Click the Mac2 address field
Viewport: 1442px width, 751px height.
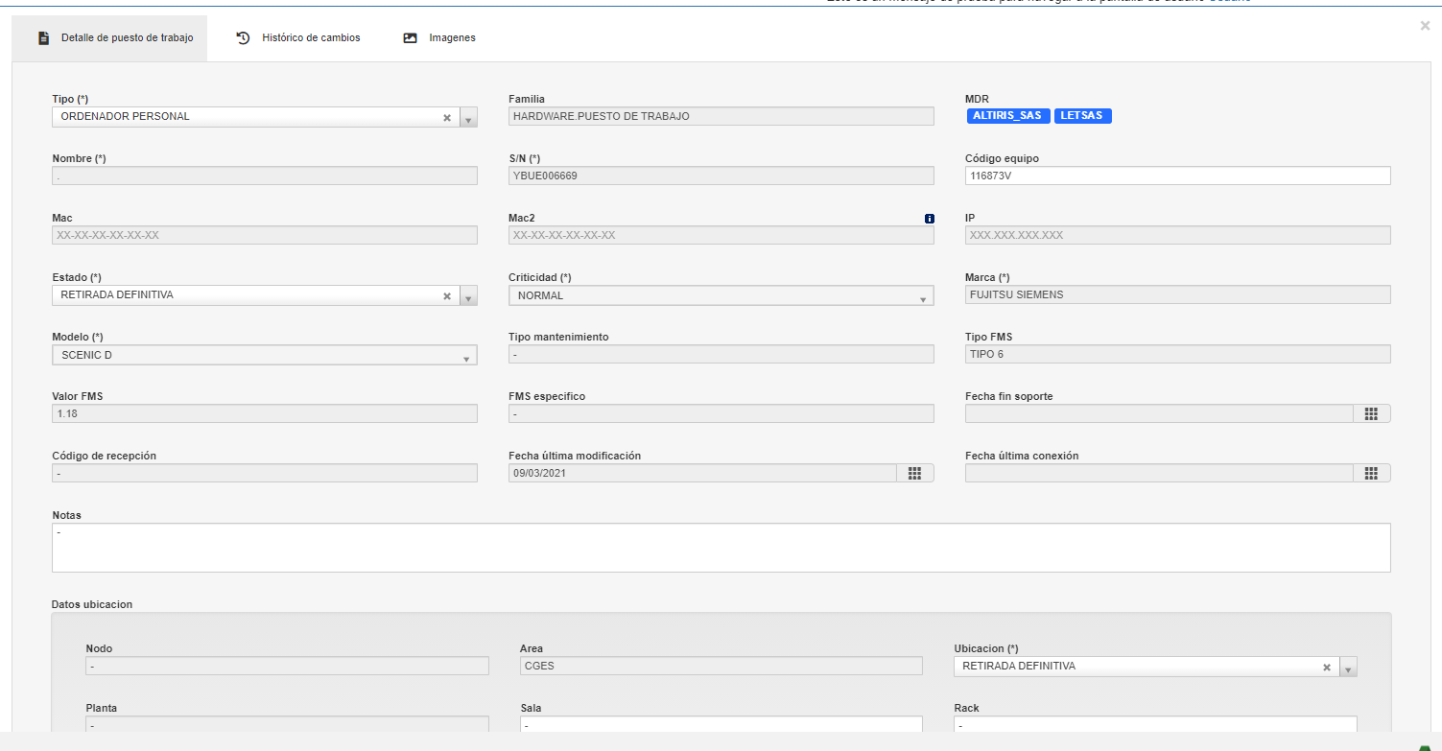[x=721, y=235]
